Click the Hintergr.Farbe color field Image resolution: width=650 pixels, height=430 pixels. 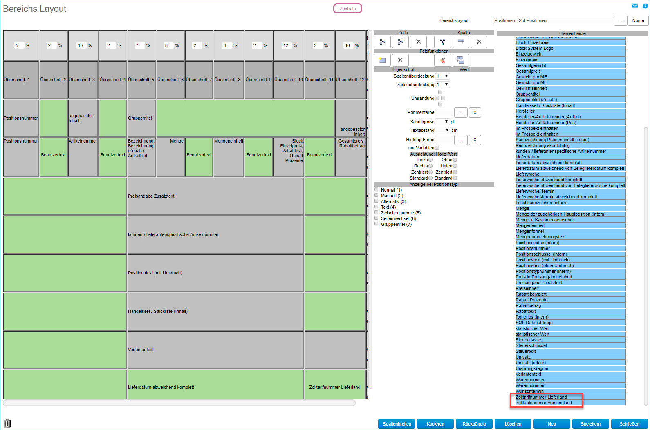(x=444, y=140)
